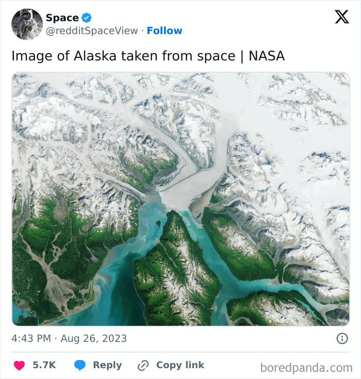The image size is (361, 379).
Task: Click the Reply text label
Action: pos(107,365)
